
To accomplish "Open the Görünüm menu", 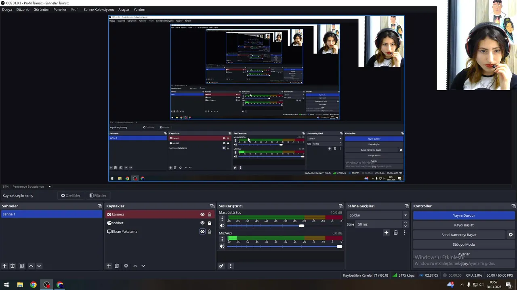I will pyautogui.click(x=41, y=9).
